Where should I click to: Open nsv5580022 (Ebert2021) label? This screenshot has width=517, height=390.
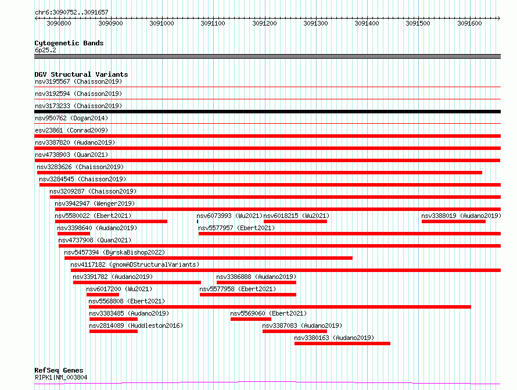pyautogui.click(x=93, y=216)
